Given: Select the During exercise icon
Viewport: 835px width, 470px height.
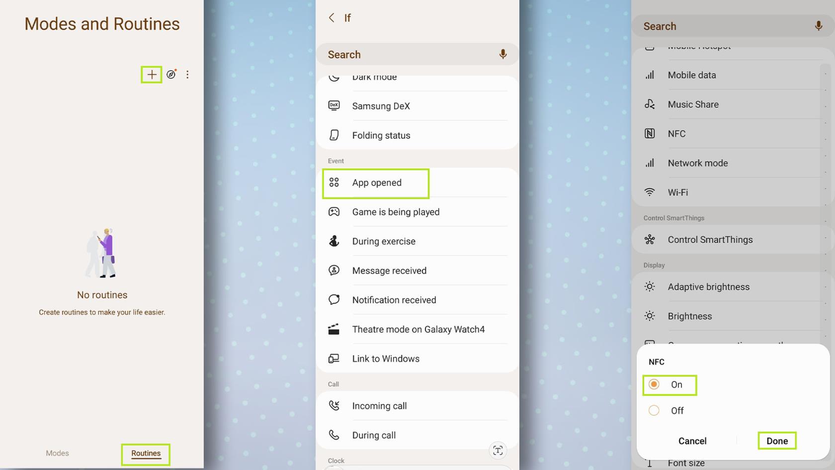Looking at the screenshot, I should pyautogui.click(x=334, y=241).
